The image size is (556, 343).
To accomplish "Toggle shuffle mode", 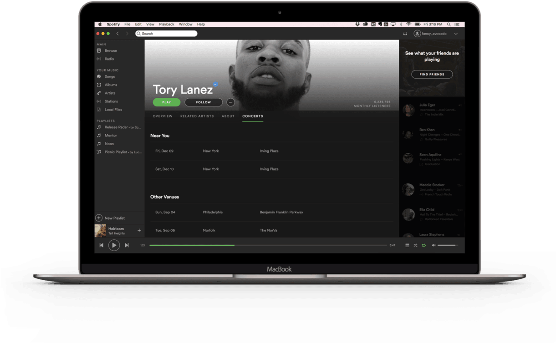I will [415, 245].
